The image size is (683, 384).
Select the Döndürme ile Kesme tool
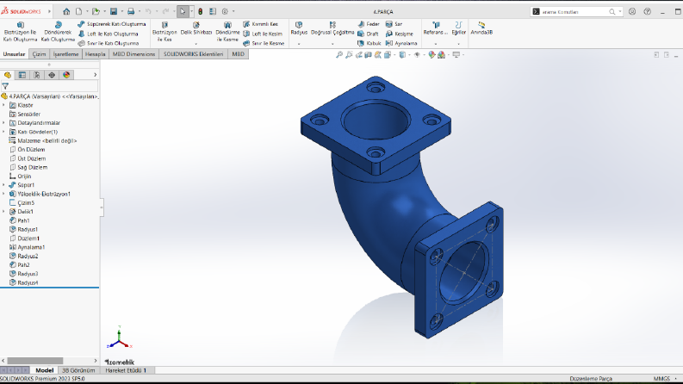point(227,32)
